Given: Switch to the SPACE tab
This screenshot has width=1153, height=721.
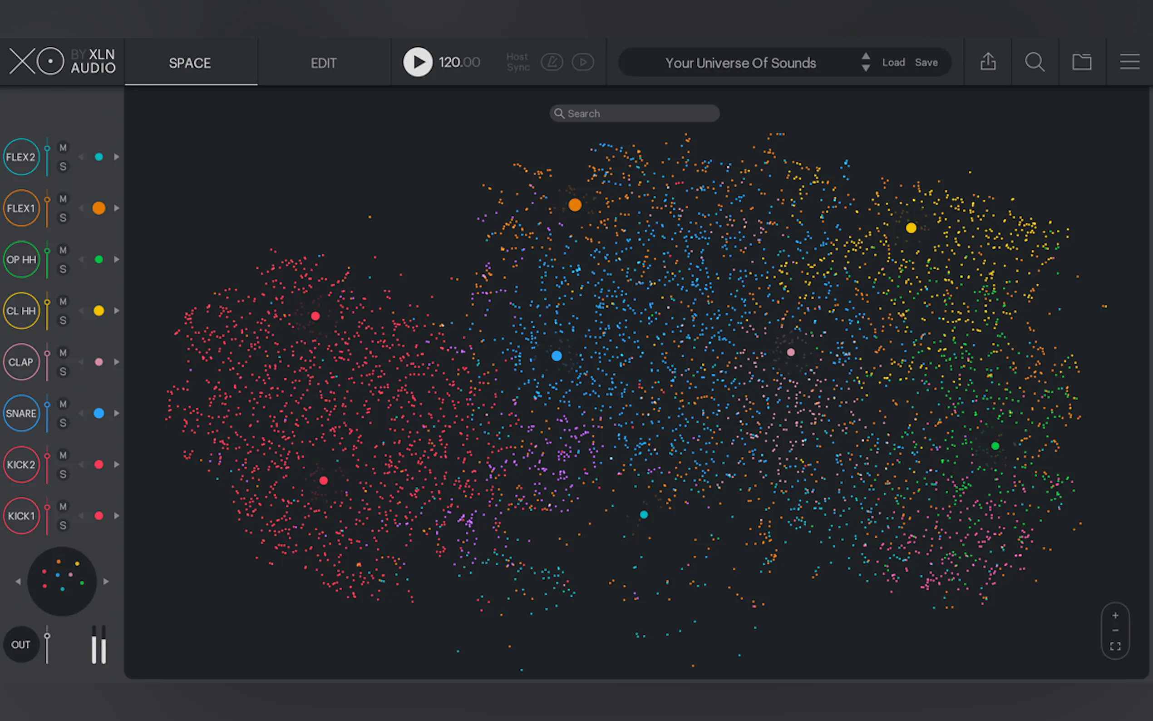Looking at the screenshot, I should coord(190,63).
